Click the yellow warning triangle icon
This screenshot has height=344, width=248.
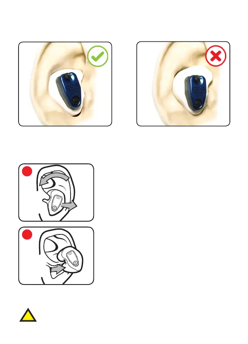tap(28, 315)
